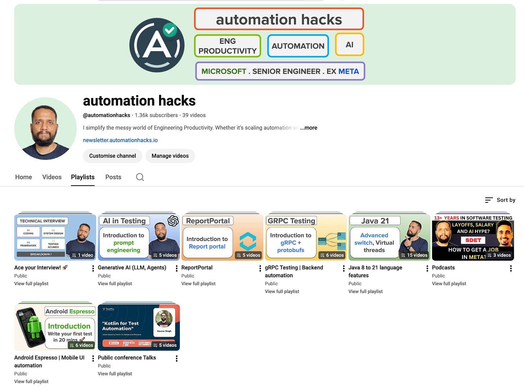Expand Sort by dropdown
Image resolution: width=524 pixels, height=390 pixels.
pos(500,200)
